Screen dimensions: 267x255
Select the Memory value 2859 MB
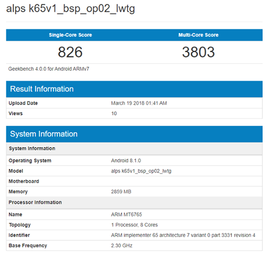click(x=122, y=192)
